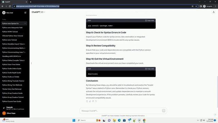Viewport: 218px width, 123px height.
Task: Open VSCode Python Venv Tutorial chat
Action: 14,36
